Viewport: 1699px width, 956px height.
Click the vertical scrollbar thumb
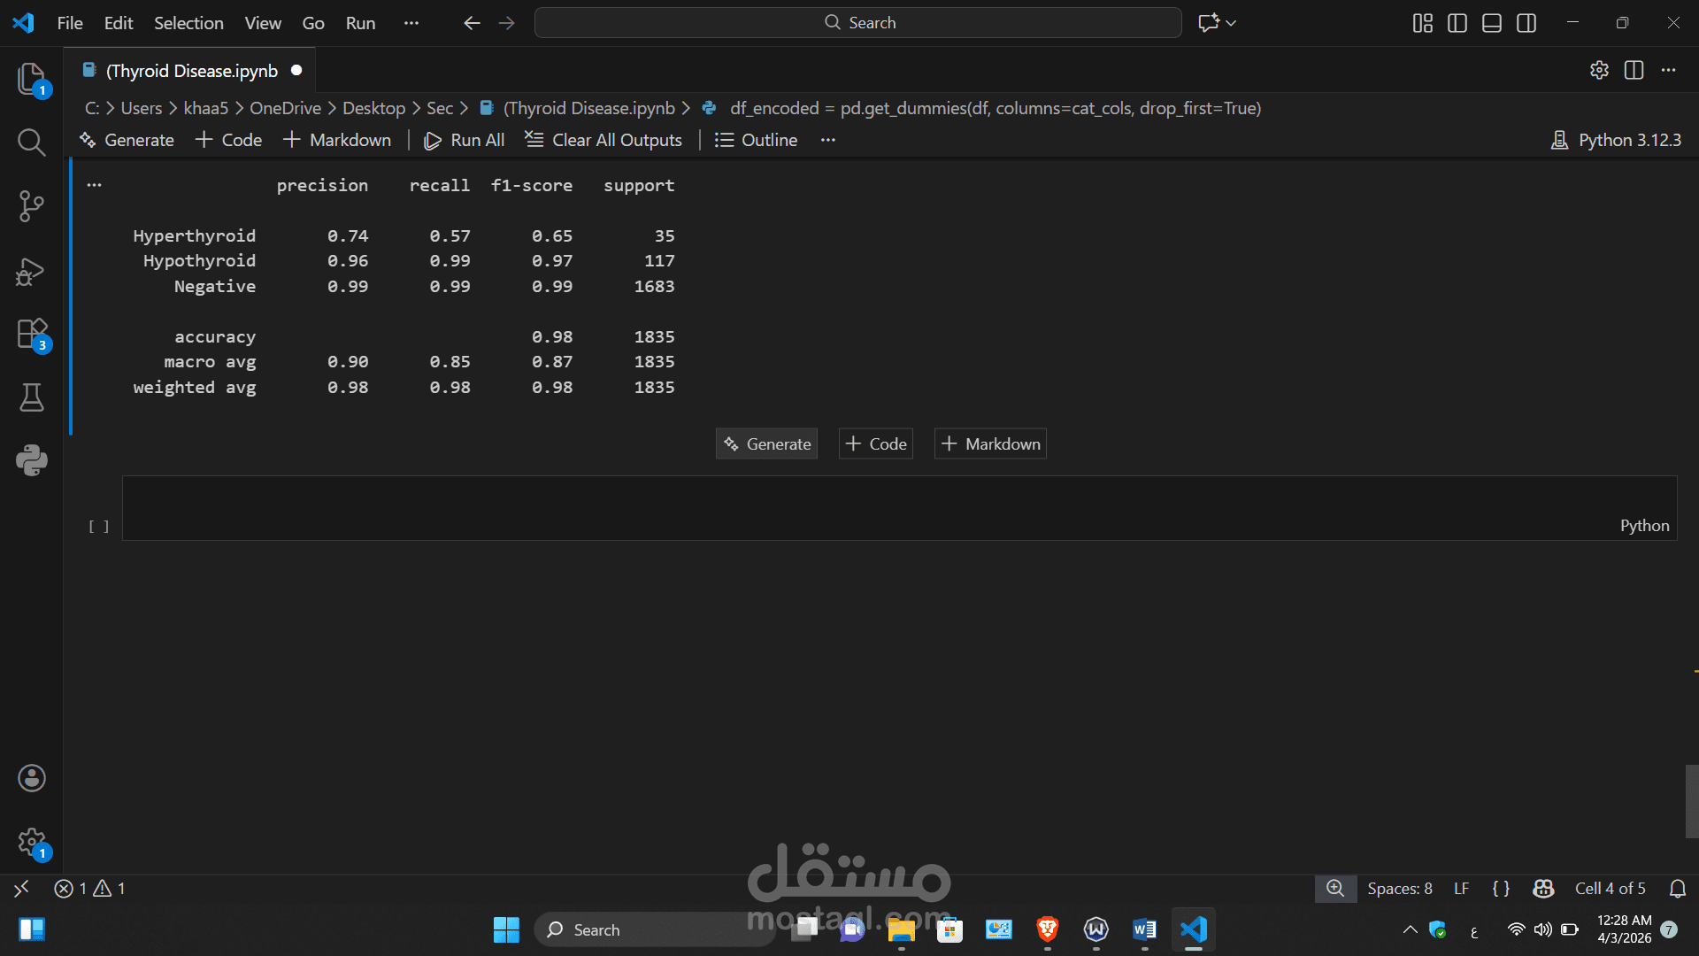(x=1691, y=801)
